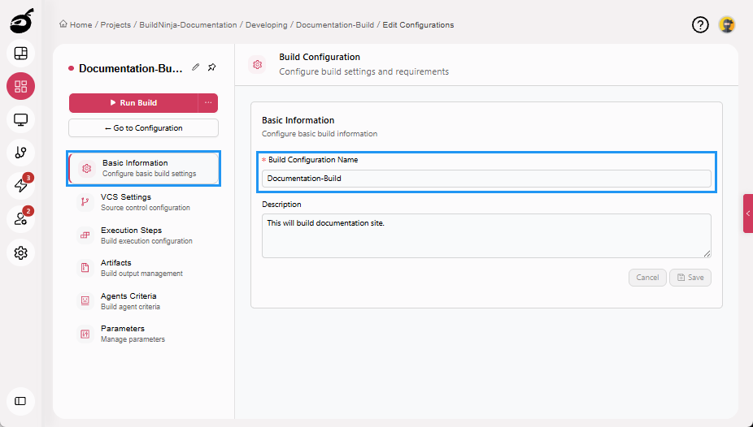This screenshot has width=753, height=427.
Task: Click the textarea resize handle of Description
Action: [707, 253]
